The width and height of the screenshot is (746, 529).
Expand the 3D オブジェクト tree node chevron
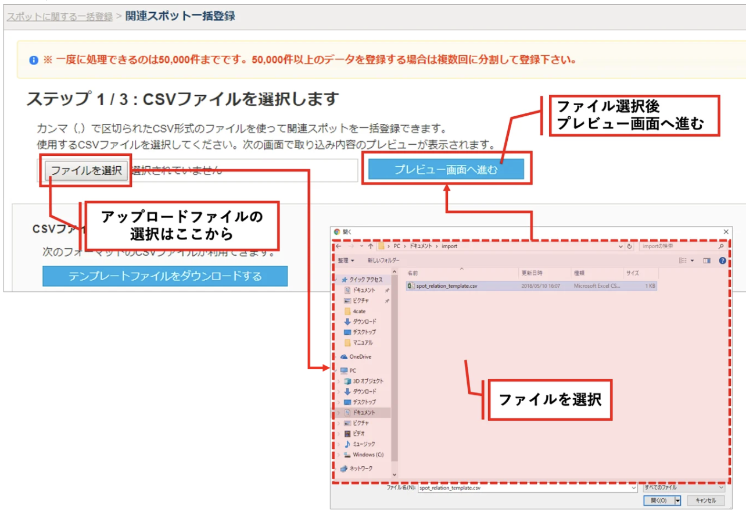339,381
